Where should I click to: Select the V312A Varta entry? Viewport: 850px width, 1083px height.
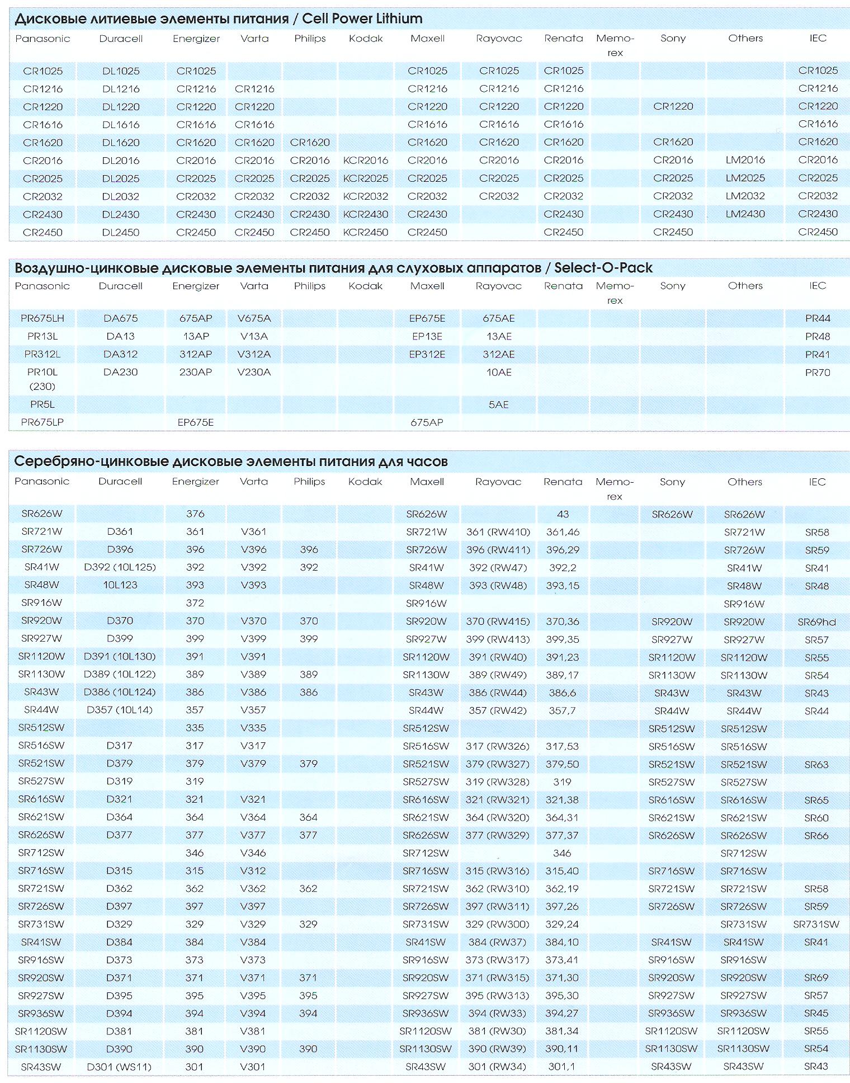pyautogui.click(x=254, y=354)
